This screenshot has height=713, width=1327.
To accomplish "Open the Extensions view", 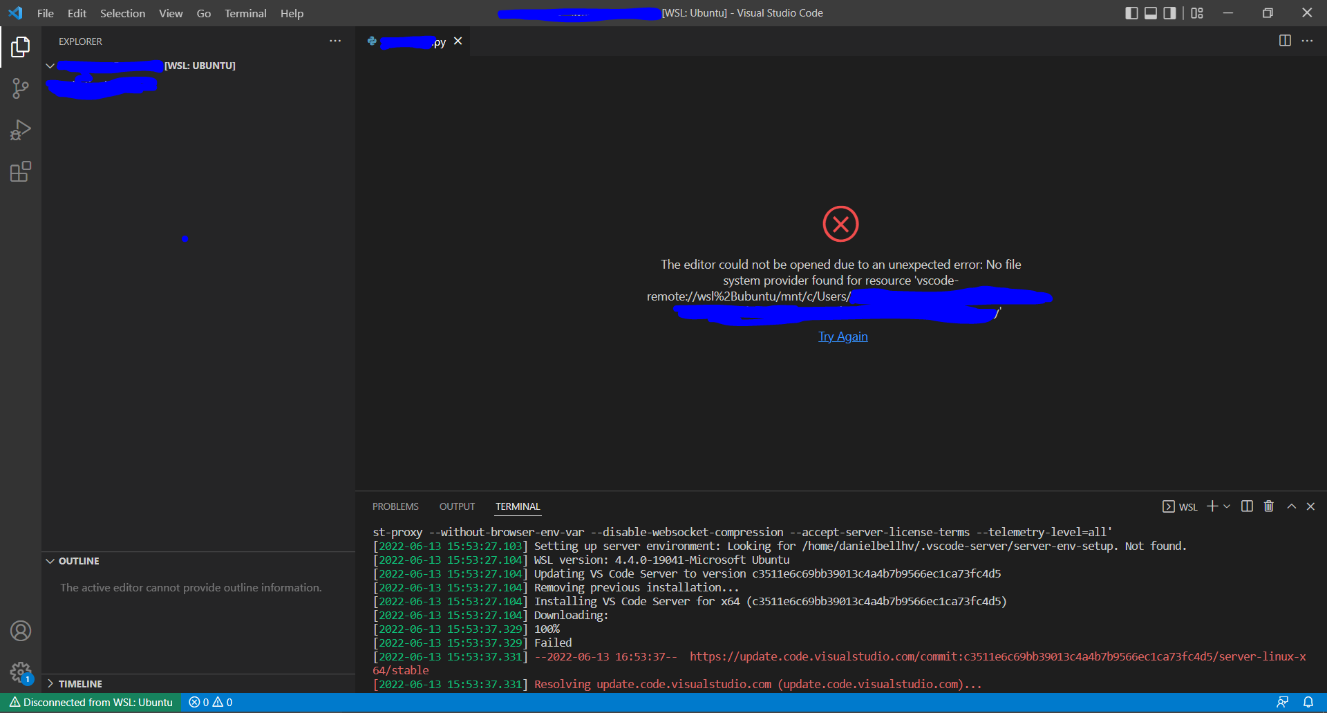I will (x=21, y=171).
